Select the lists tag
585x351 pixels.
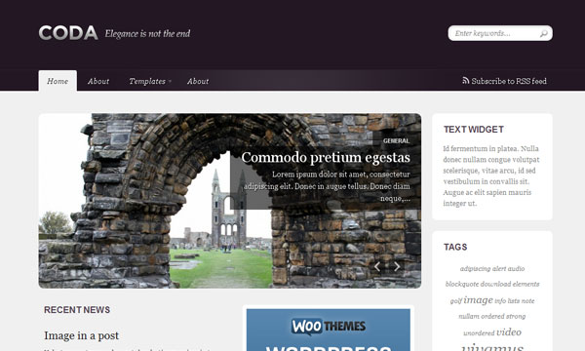[514, 300]
